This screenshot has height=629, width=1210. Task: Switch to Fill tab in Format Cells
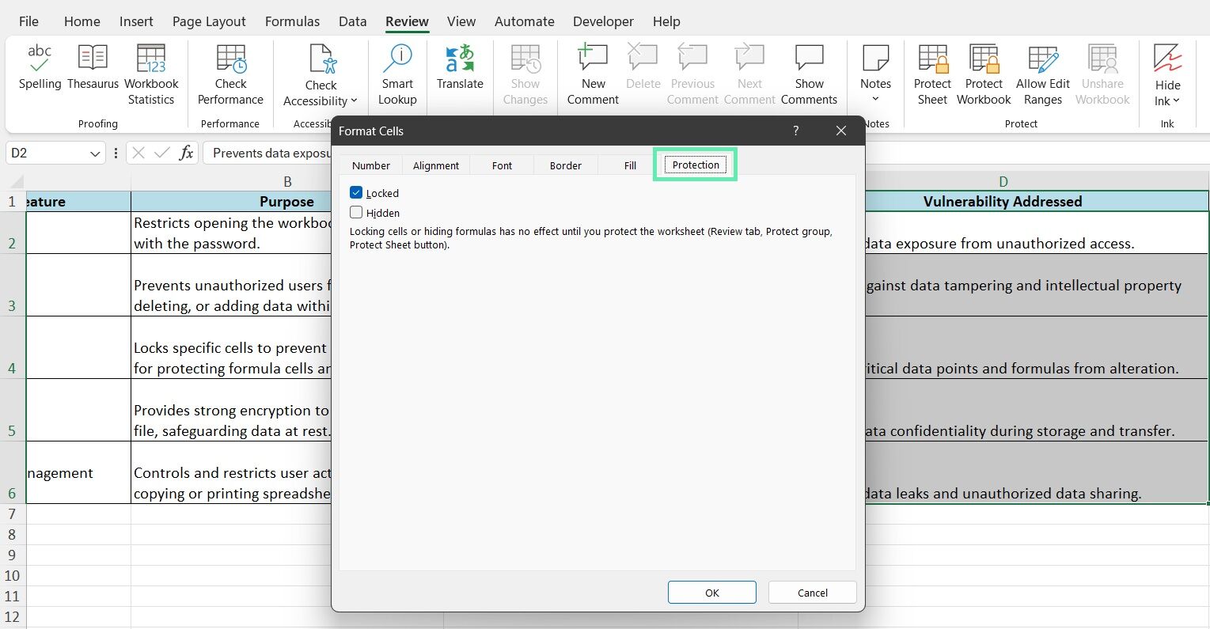pos(630,165)
